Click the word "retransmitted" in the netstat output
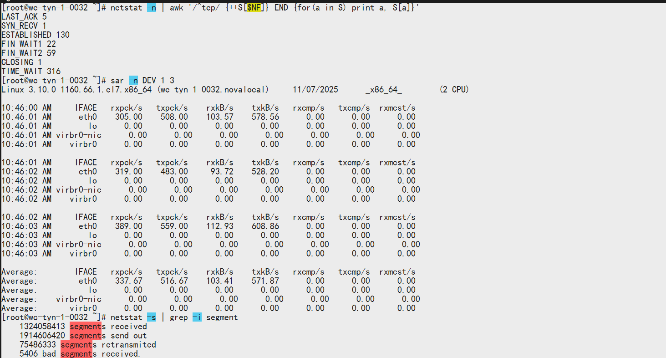Viewport: 666px width, 358px height. pos(129,345)
